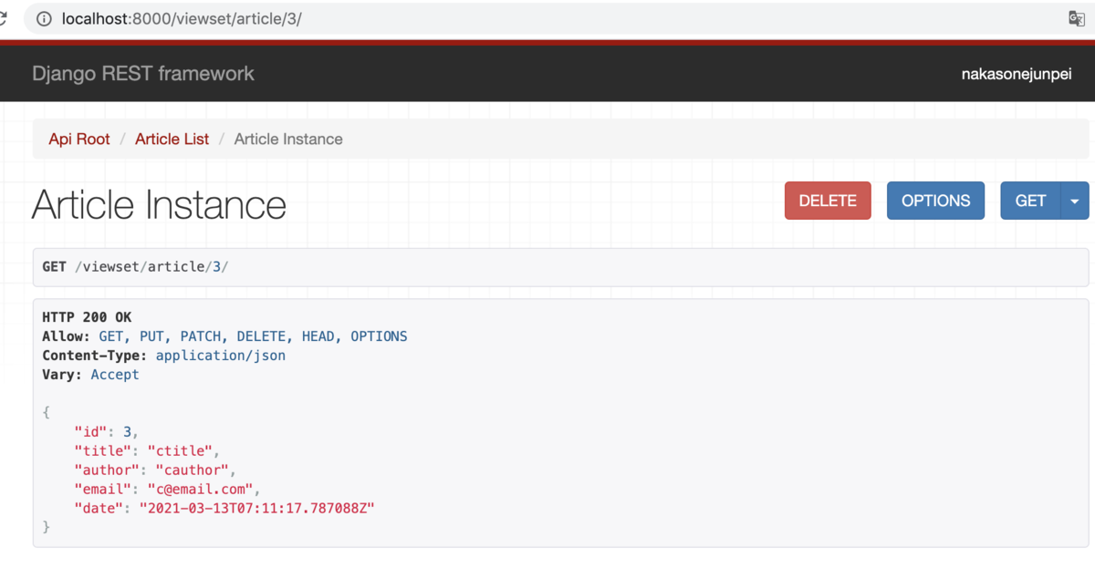Click the GET button to refresh response
The image size is (1095, 568).
(x=1029, y=201)
